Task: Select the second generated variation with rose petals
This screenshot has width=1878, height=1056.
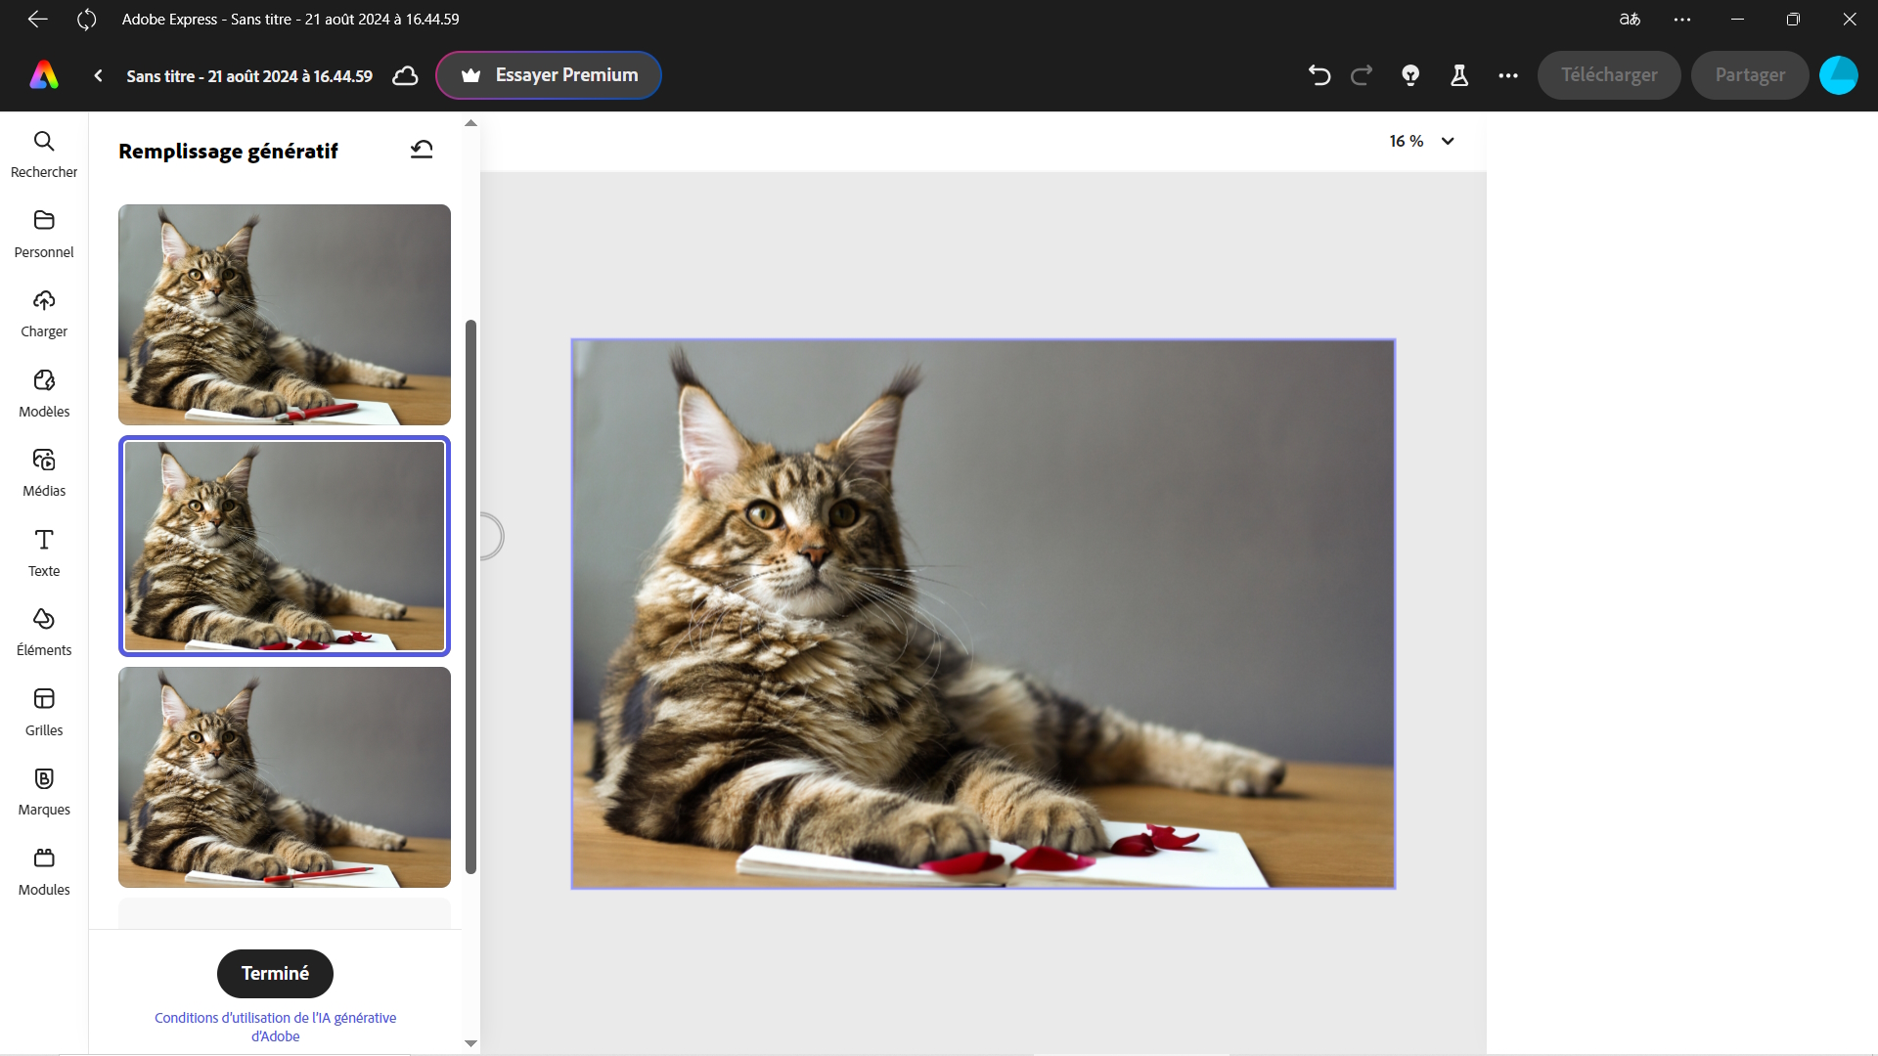Action: point(285,546)
